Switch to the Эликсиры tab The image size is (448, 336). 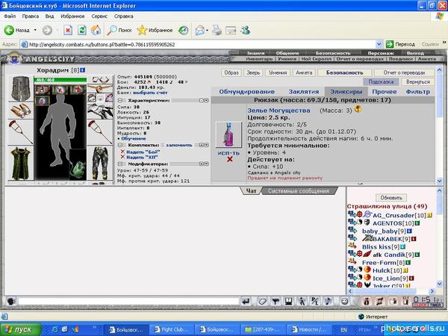pyautogui.click(x=327, y=91)
